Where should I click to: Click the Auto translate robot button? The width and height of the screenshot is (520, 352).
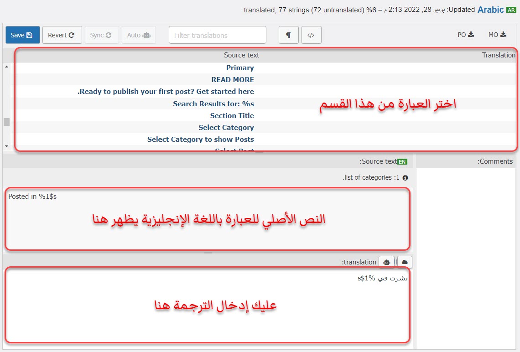tap(139, 35)
